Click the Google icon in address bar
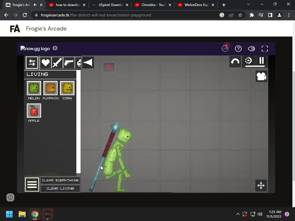This screenshot has width=295, height=221. tap(222, 15)
